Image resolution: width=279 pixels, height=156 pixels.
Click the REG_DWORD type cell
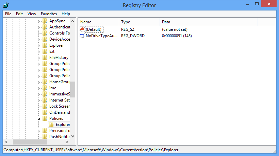point(133,36)
